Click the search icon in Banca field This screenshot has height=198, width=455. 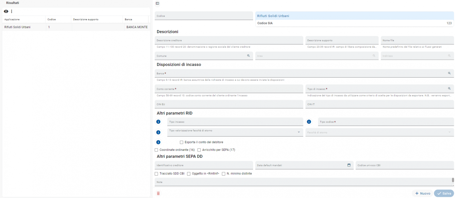449,73
